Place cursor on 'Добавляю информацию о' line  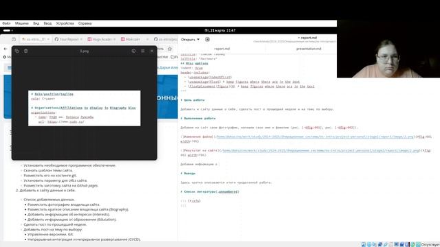199,164
